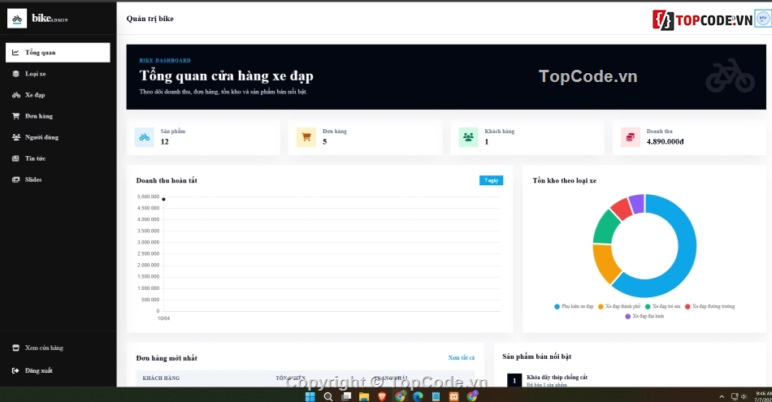
Task: Click the Doanh thu hoàn tất chart title
Action: click(x=167, y=180)
